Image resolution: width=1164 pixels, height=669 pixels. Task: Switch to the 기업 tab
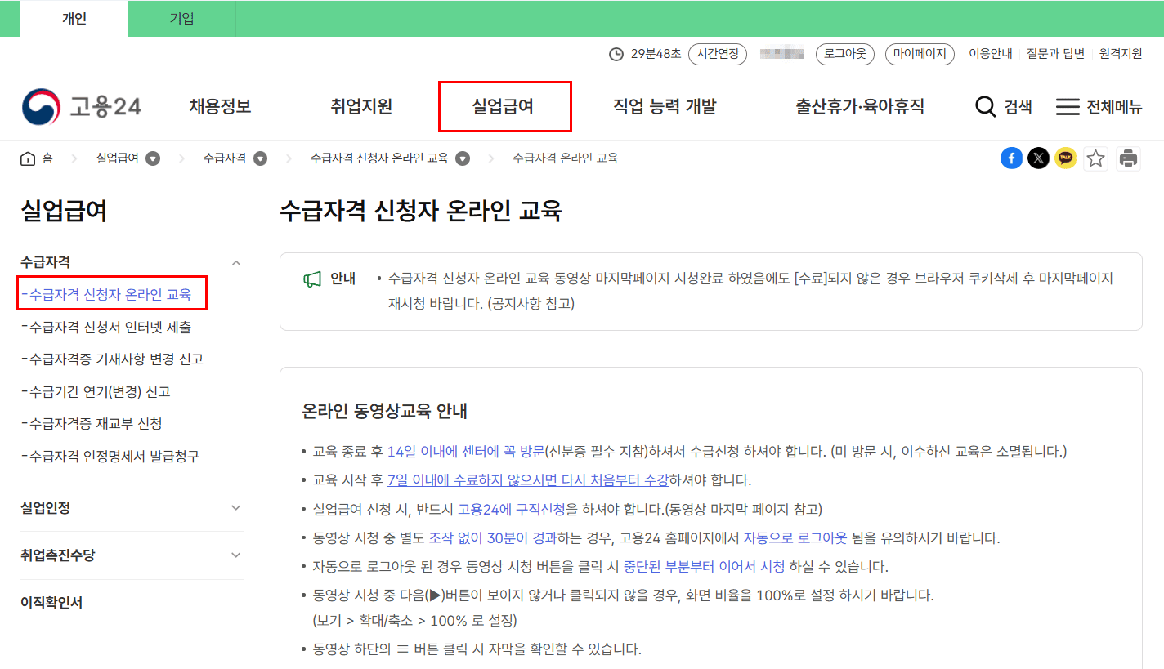point(181,18)
